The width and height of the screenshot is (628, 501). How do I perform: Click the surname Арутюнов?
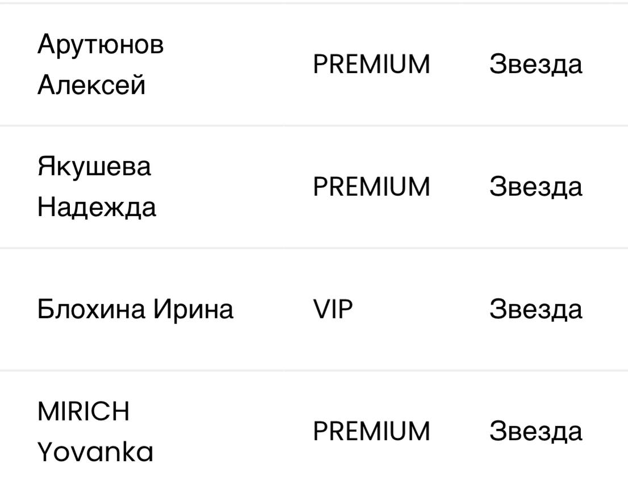click(x=101, y=44)
